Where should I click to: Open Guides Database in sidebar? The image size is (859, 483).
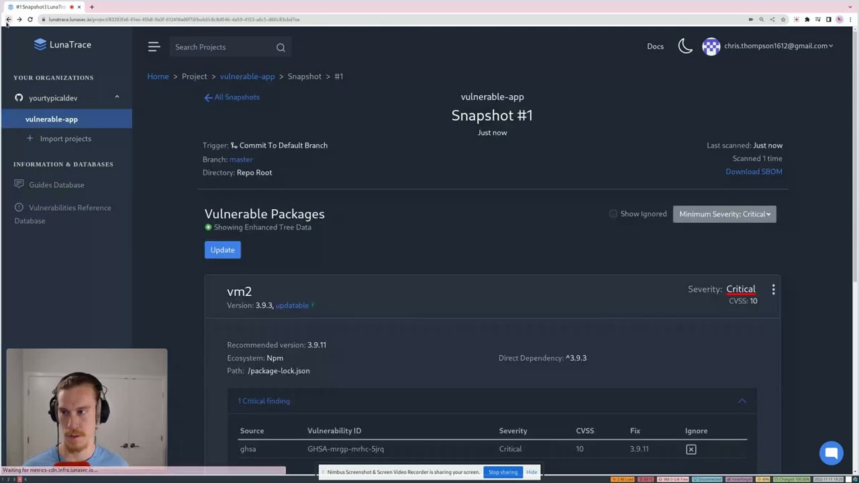(x=56, y=184)
